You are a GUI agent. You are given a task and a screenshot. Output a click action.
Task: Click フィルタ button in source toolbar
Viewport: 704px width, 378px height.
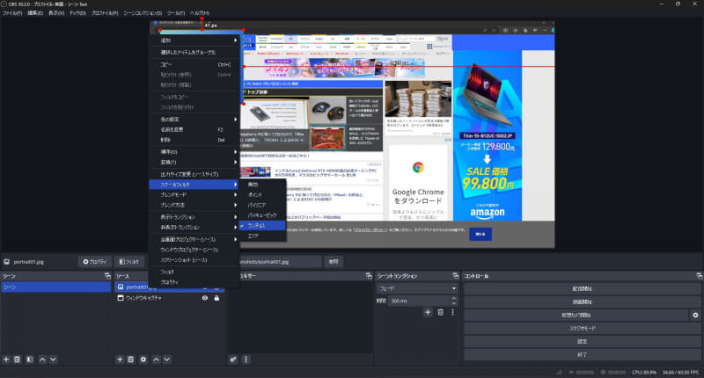(x=129, y=262)
